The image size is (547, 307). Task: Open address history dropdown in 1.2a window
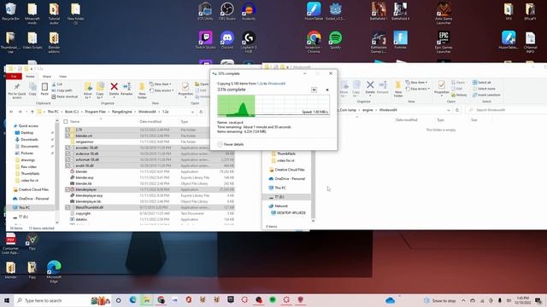click(192, 112)
